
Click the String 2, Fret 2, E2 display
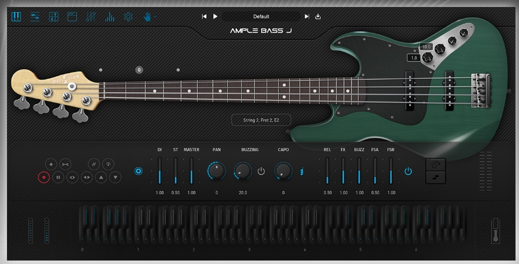[261, 120]
